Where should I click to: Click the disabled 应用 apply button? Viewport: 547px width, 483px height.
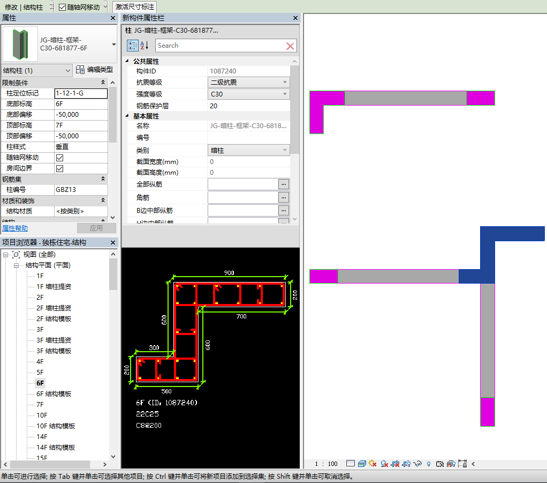[96, 228]
